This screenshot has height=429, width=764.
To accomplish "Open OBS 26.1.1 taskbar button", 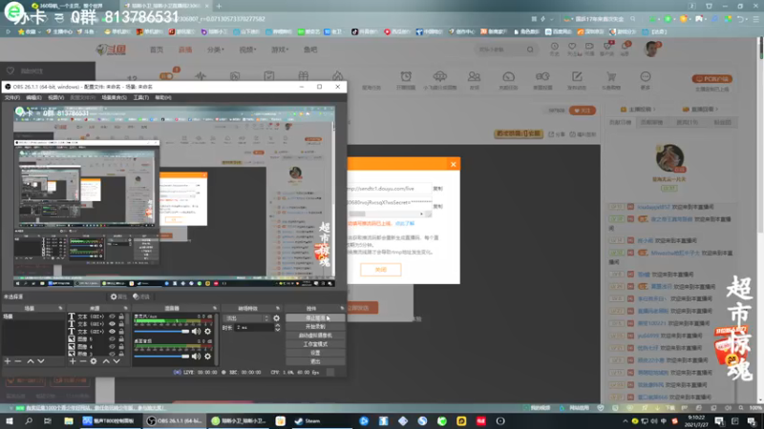I will point(174,421).
